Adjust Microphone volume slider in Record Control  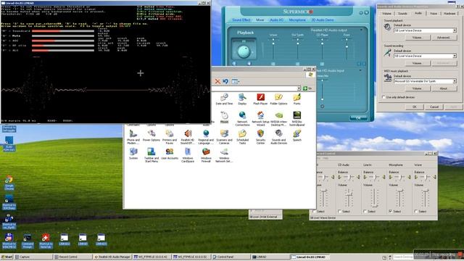tap(399, 191)
